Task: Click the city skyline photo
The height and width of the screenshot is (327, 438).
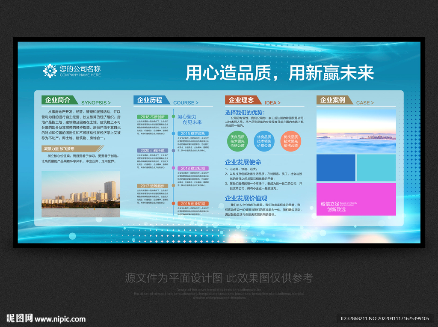Action: 81,194
